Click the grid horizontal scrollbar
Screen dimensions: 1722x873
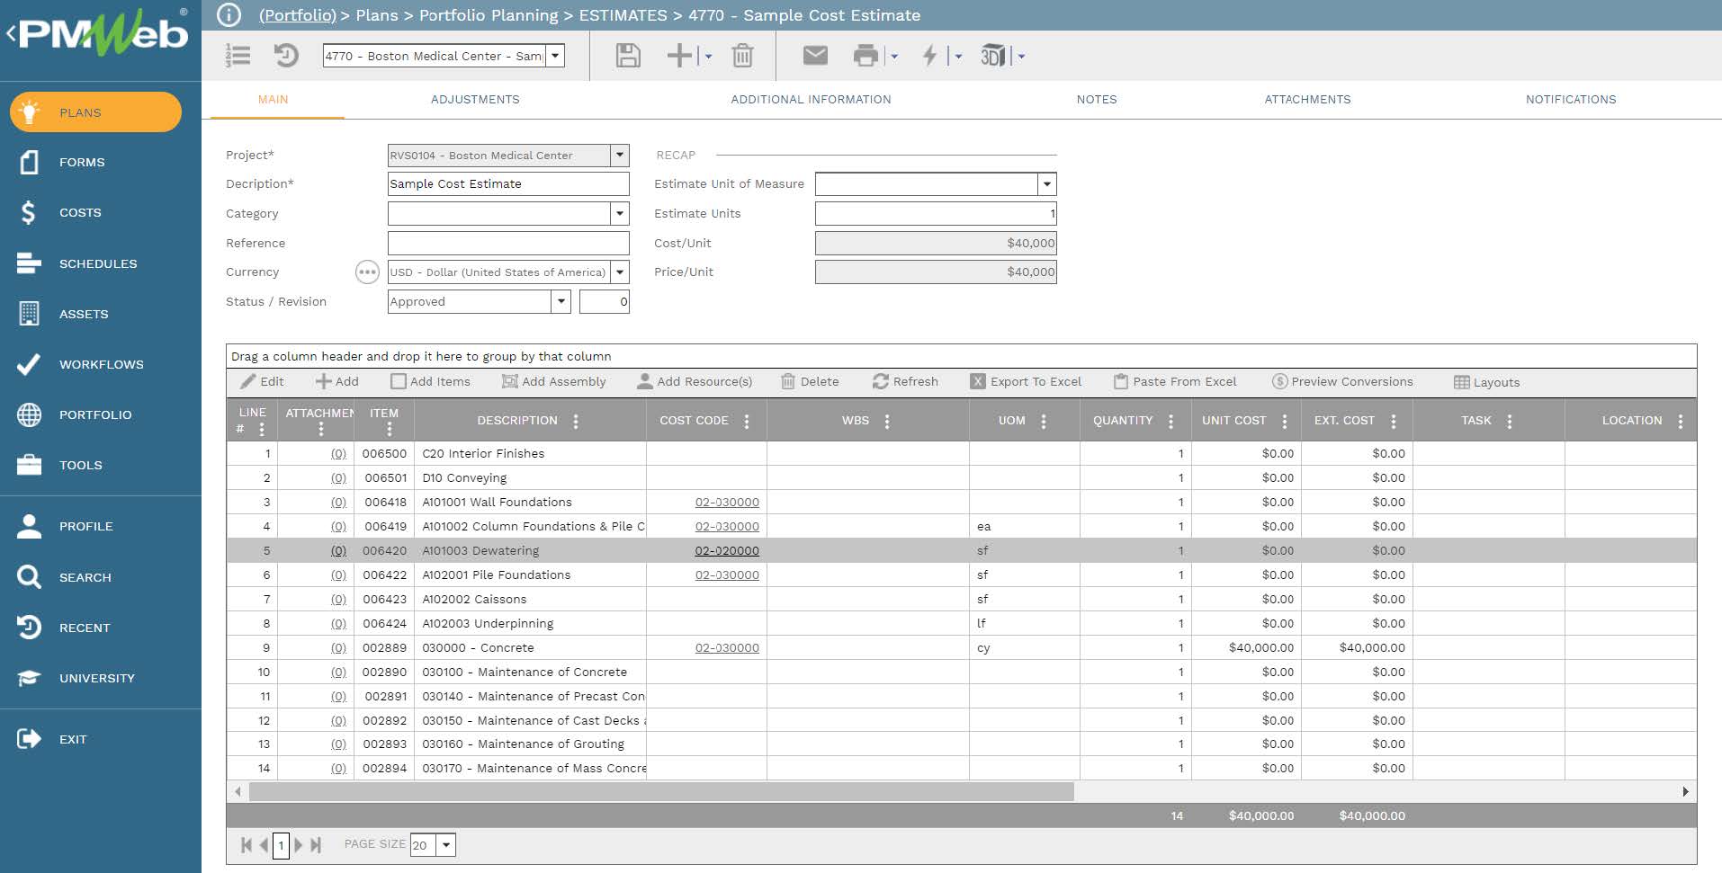click(x=661, y=791)
